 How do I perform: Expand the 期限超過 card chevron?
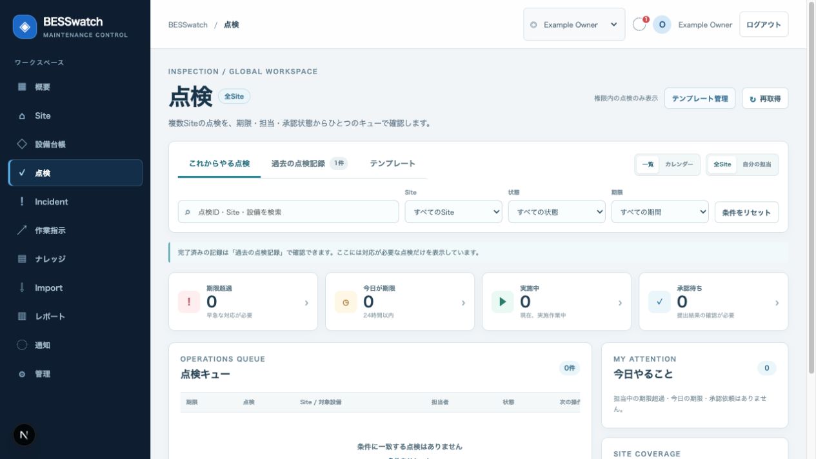pos(306,302)
